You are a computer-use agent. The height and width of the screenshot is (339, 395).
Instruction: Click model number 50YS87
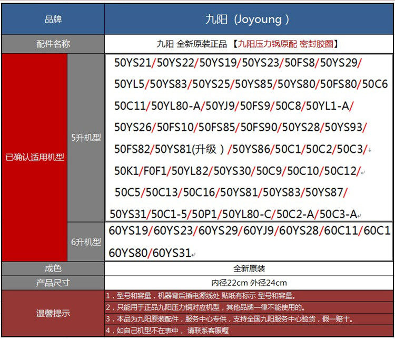(x=324, y=192)
